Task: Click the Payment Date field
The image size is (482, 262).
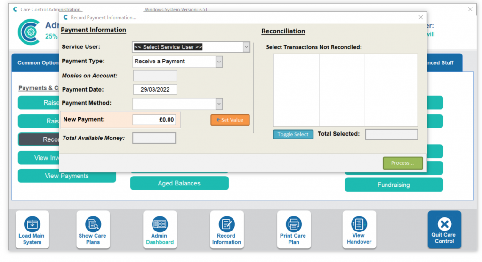Action: (155, 89)
